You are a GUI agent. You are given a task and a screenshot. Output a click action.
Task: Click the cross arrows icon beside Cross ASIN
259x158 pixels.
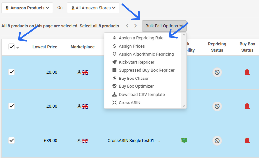(114, 103)
